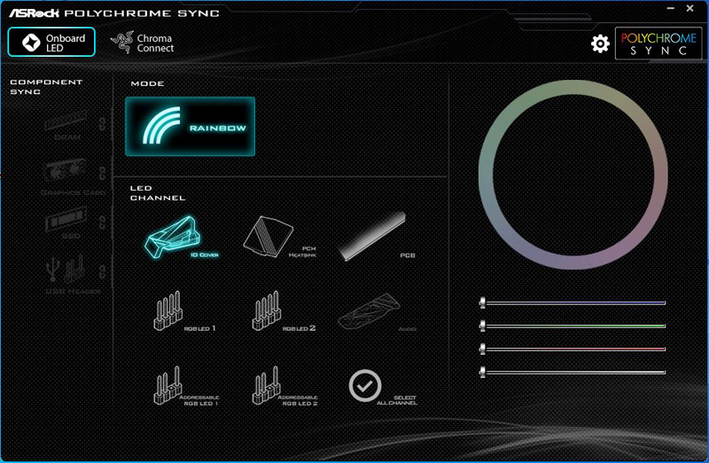The image size is (709, 463).
Task: Click the blue color slider
Action: pyautogui.click(x=573, y=302)
